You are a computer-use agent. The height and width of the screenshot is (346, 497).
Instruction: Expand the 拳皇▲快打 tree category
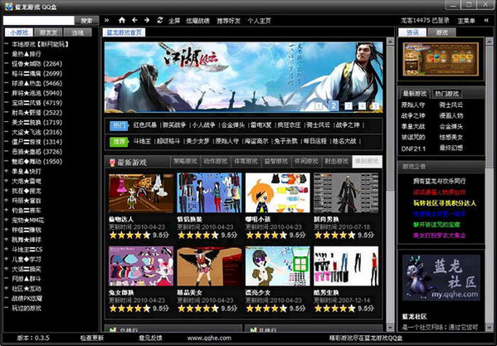(x=6, y=172)
